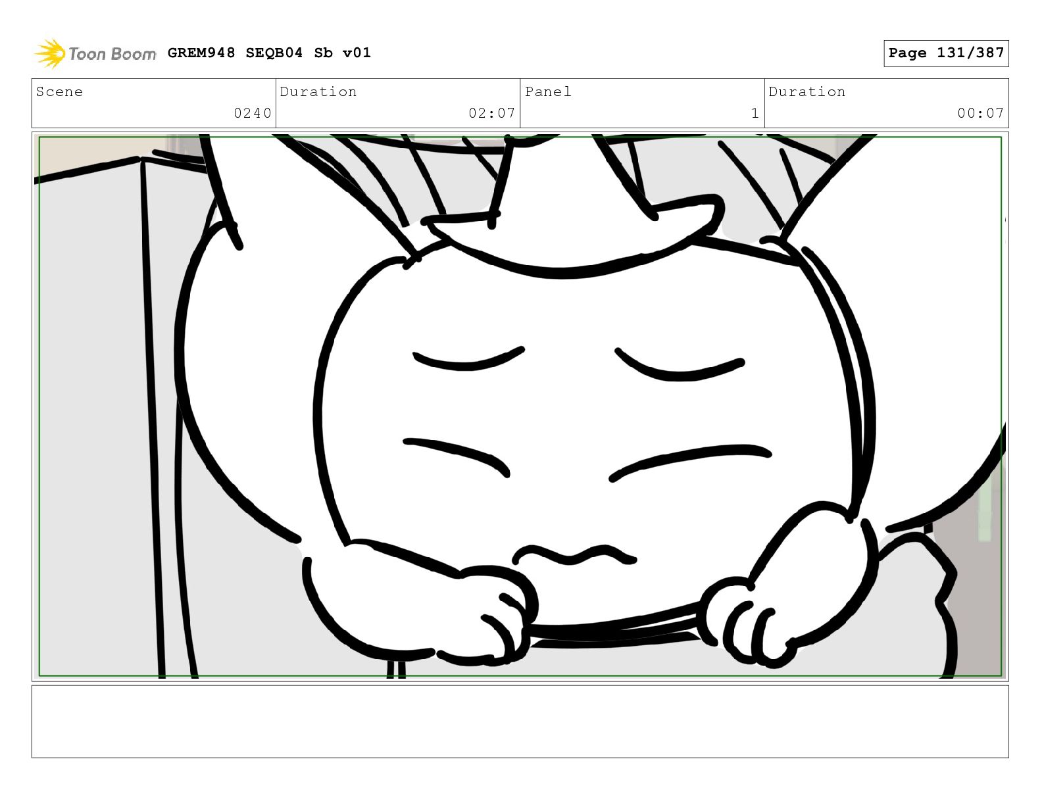The width and height of the screenshot is (1042, 805).
Task: Click the empty notes box below the panel
Action: click(520, 721)
